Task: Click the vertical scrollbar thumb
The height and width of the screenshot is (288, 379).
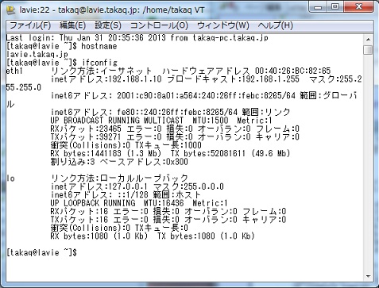Action: (x=368, y=50)
